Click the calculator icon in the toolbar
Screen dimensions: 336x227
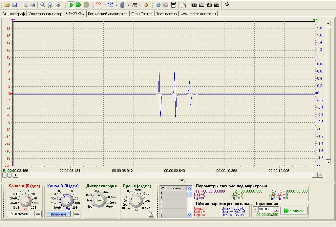pyautogui.click(x=123, y=5)
